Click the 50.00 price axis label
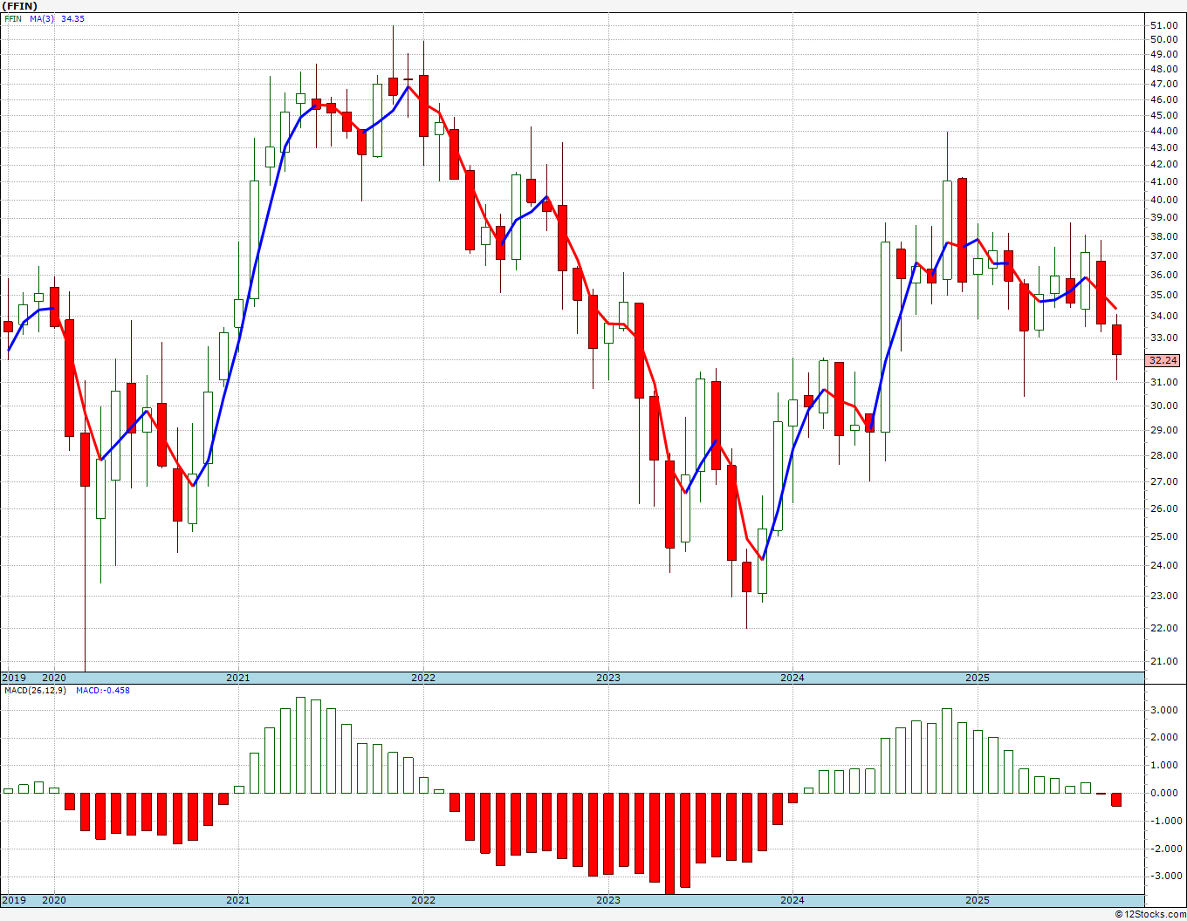Image resolution: width=1187 pixels, height=921 pixels. [x=1163, y=39]
